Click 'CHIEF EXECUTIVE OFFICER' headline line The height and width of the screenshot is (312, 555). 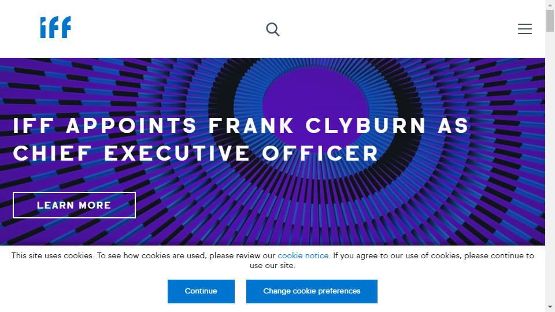point(195,153)
